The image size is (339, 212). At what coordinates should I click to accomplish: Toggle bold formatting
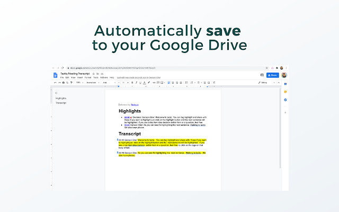132,83
